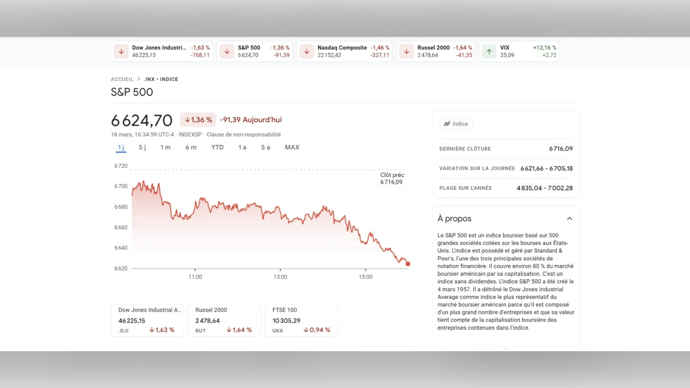The width and height of the screenshot is (690, 388).
Task: Open the Dow Jones Industrial A card at bottom
Action: (x=147, y=320)
